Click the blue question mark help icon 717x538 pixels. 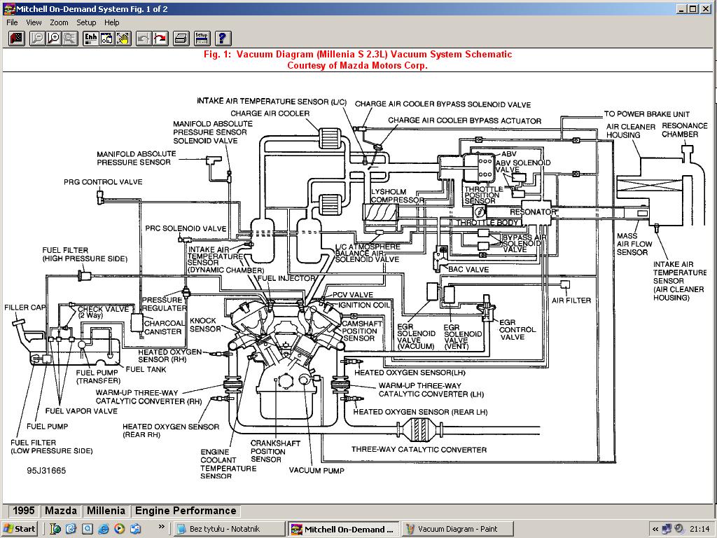tap(223, 39)
